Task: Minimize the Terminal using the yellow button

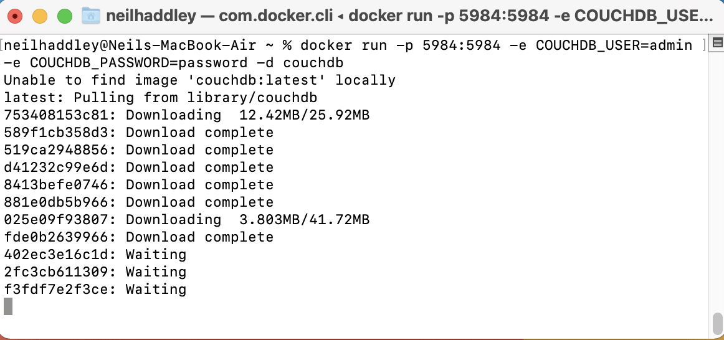Action: [x=40, y=16]
